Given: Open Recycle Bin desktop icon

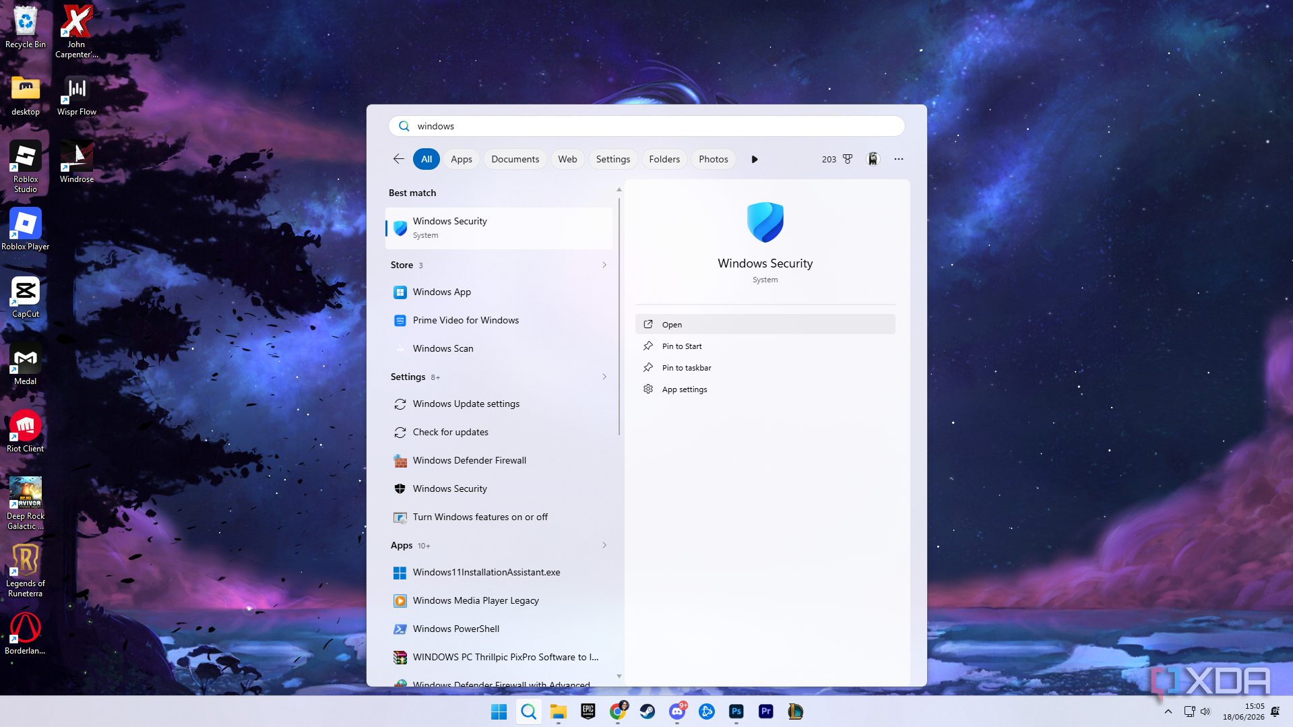Looking at the screenshot, I should coord(26,27).
